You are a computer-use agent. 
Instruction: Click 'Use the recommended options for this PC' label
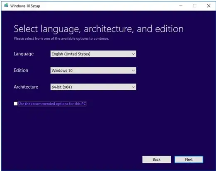(52, 104)
